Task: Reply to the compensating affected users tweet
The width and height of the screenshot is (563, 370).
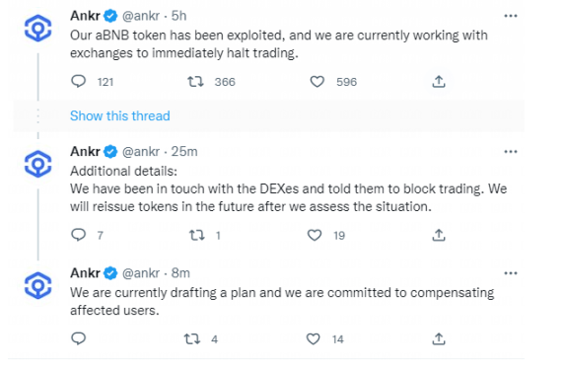Action: click(x=78, y=338)
